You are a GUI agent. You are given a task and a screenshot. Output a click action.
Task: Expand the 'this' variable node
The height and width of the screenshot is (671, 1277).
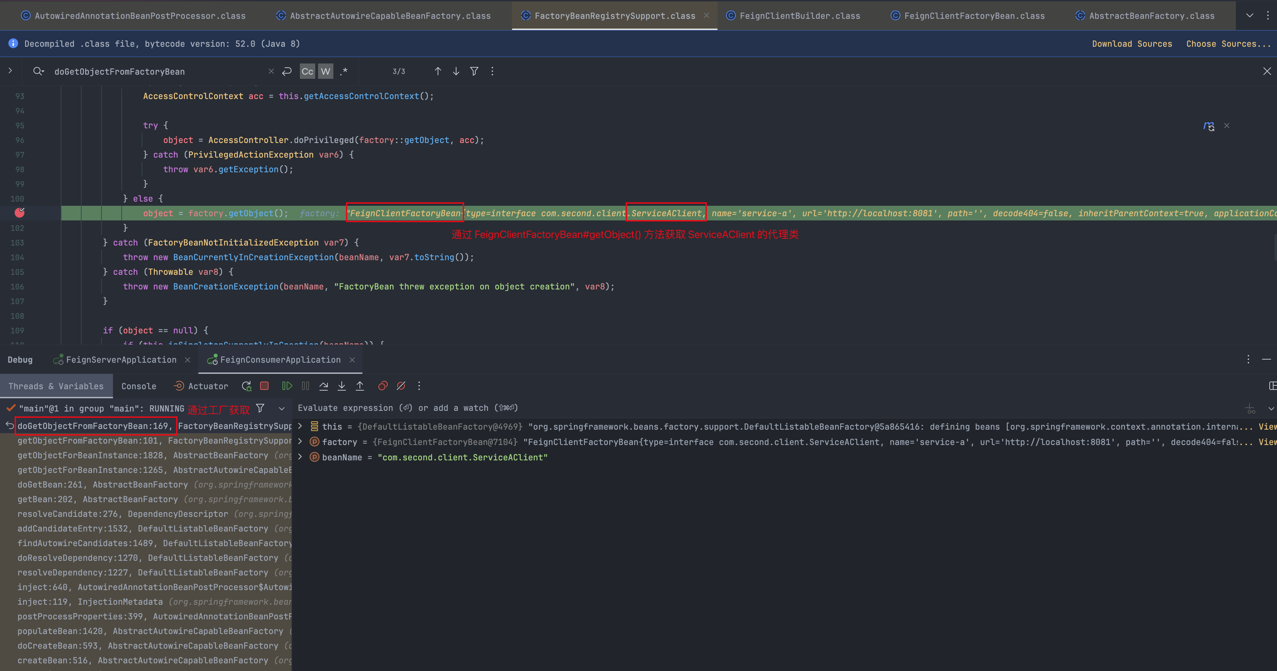pyautogui.click(x=300, y=426)
